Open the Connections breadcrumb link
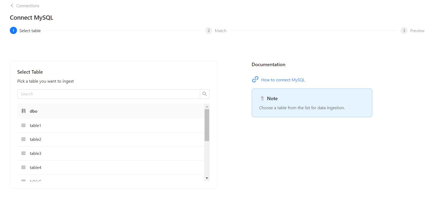 [28, 6]
